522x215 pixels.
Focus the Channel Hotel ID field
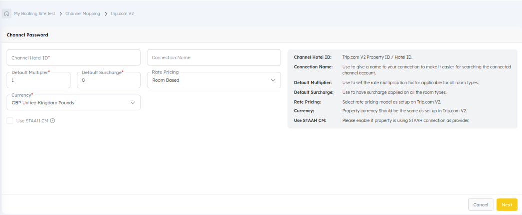click(x=73, y=58)
